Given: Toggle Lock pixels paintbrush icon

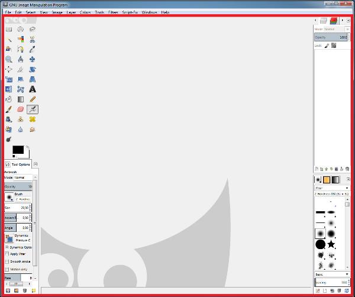Looking at the screenshot, I should coord(327,46).
